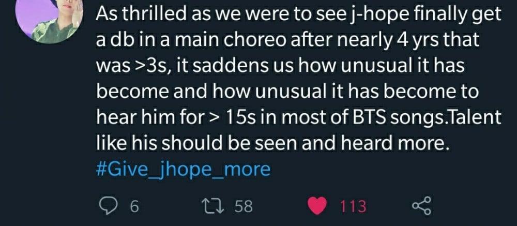Open the #Give_jhope_more hashtag link
The width and height of the screenshot is (517, 226).
click(x=183, y=169)
